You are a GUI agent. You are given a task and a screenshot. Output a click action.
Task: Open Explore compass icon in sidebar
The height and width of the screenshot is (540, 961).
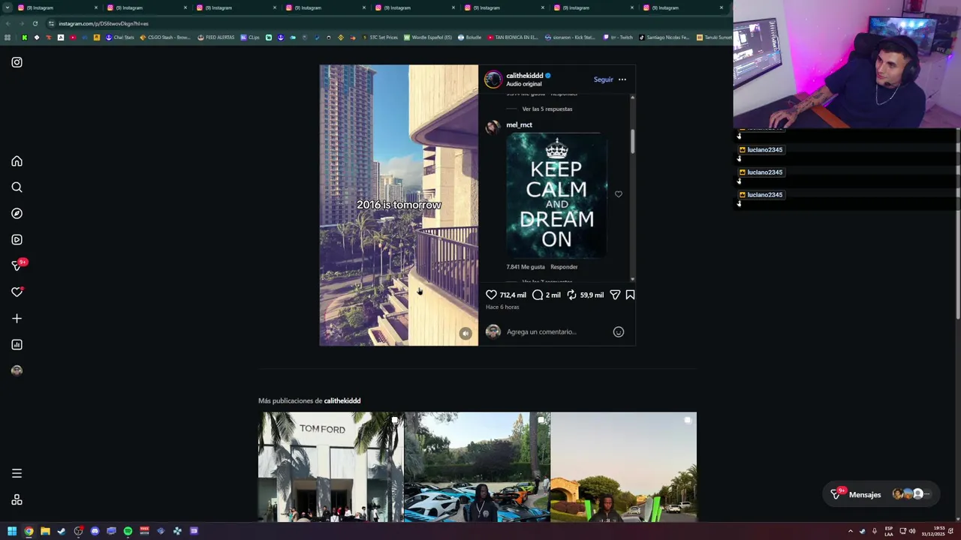[x=17, y=214]
